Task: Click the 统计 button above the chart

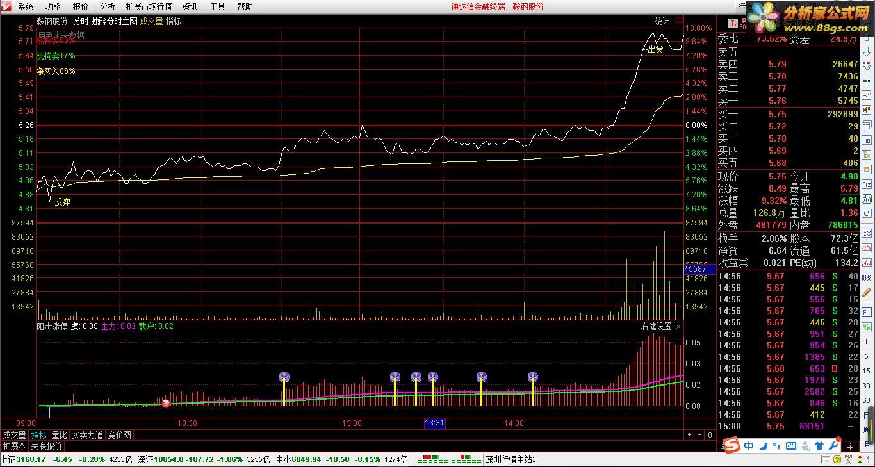Action: coord(662,21)
